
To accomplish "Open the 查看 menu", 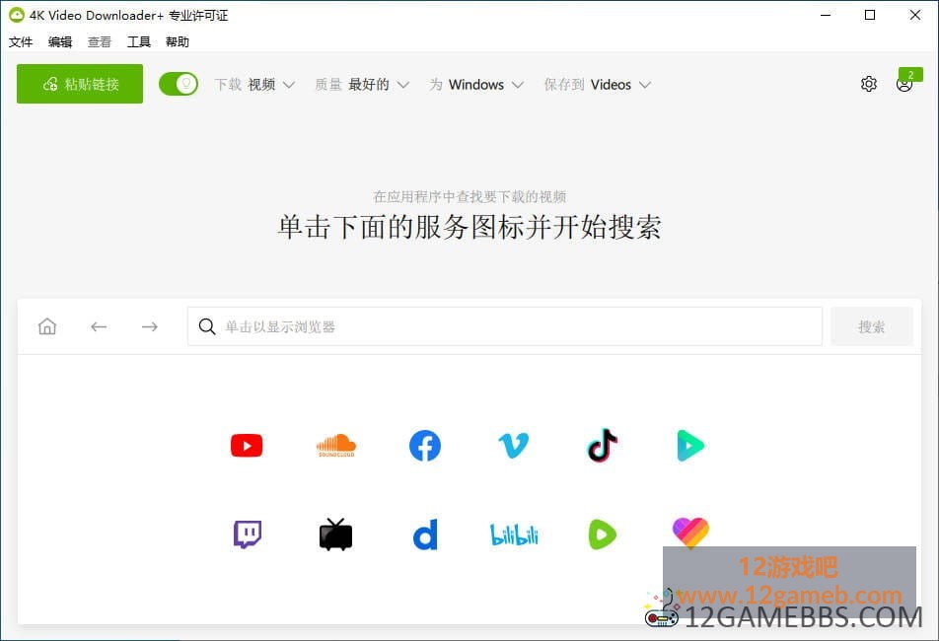I will click(100, 41).
